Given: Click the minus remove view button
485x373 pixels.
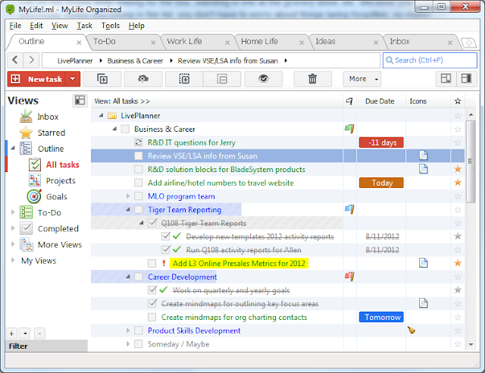Looking at the screenshot, I should 39,334.
